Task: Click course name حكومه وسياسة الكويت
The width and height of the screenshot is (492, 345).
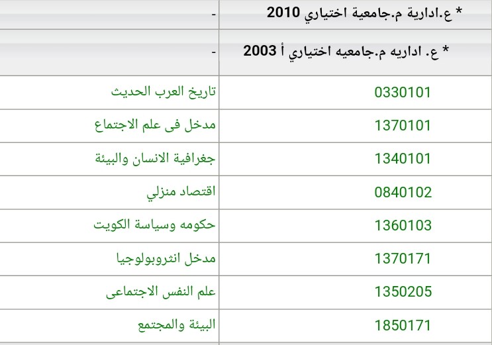Action: [154, 224]
